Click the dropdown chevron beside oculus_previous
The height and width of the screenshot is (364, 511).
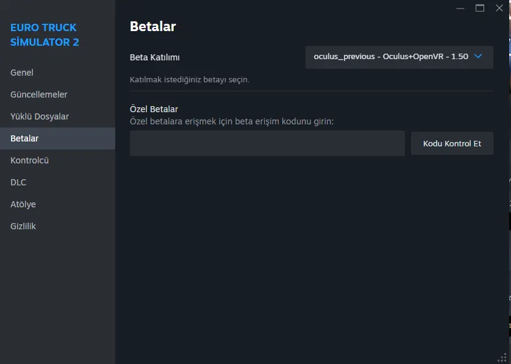click(478, 56)
